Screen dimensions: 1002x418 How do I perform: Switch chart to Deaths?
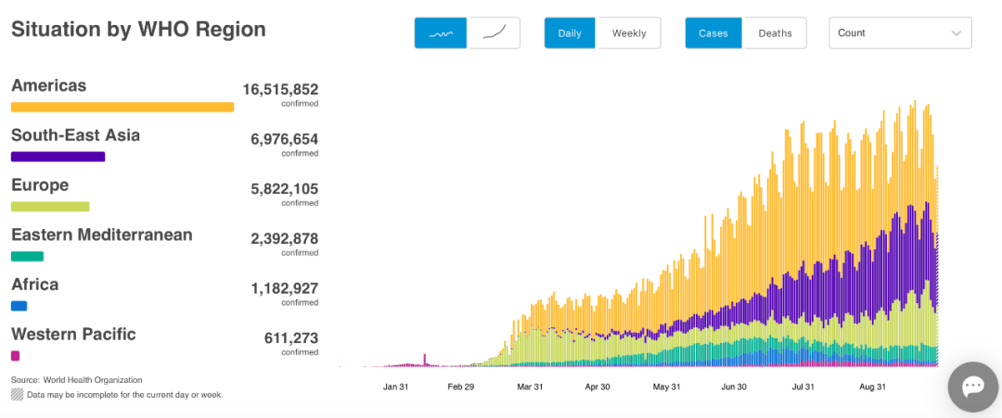click(x=775, y=33)
